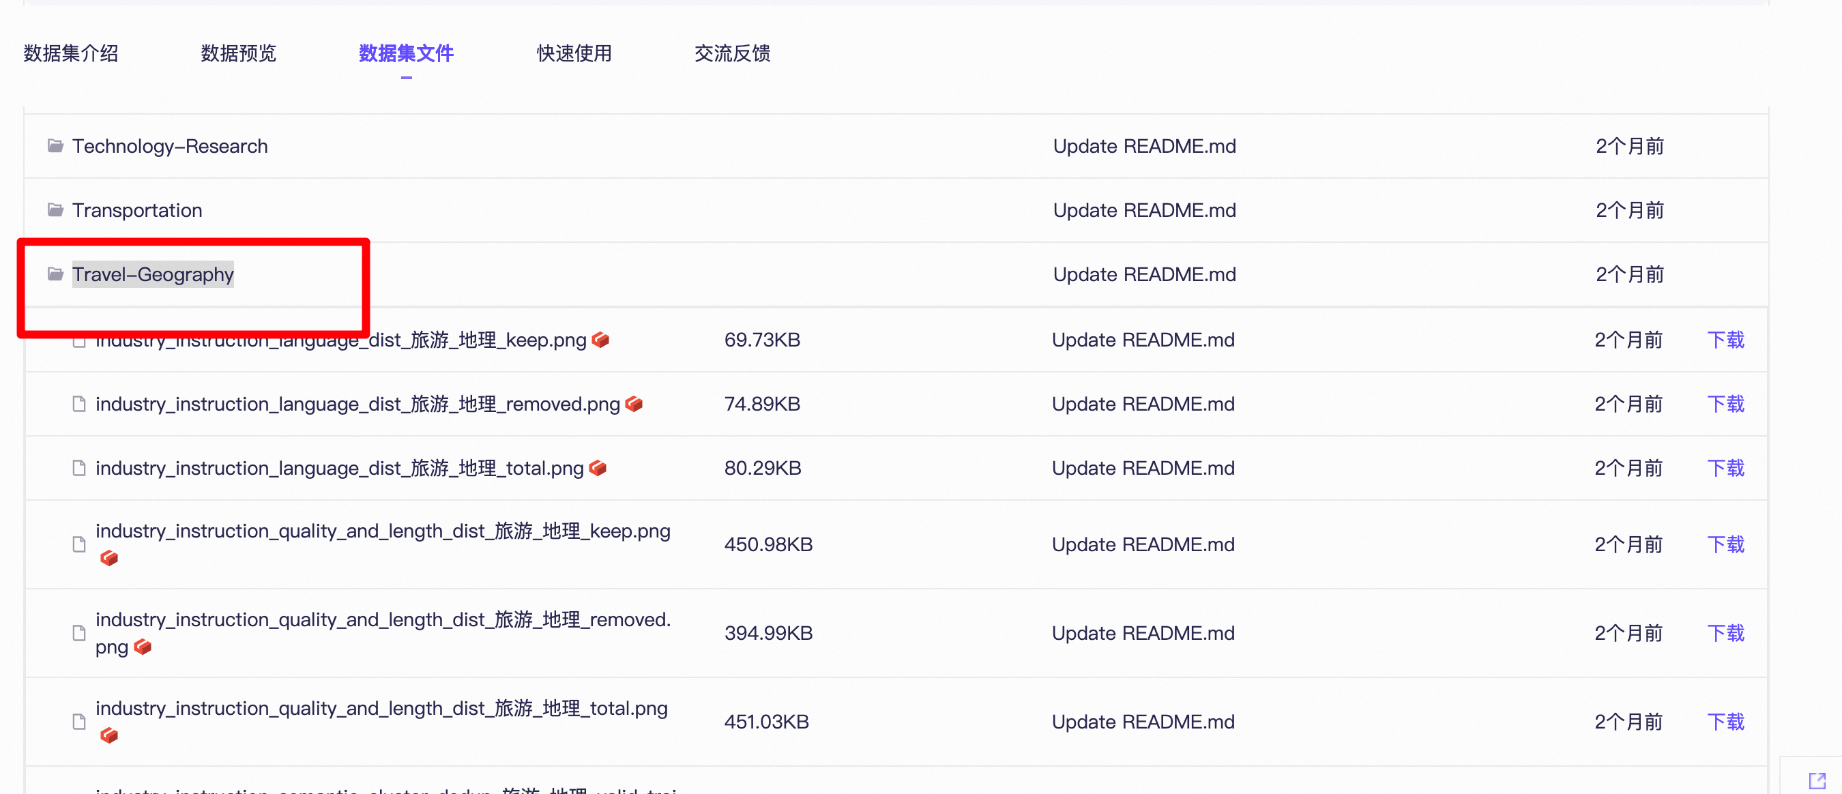Click red cube icon beside language_dist removed.png
Screen dimensions: 1842x794
click(634, 404)
